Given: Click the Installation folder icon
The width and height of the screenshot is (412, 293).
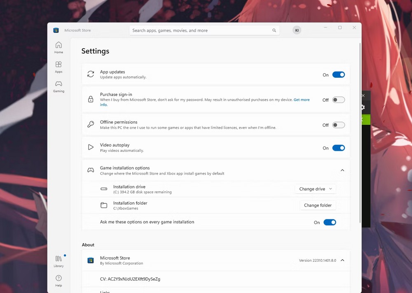Looking at the screenshot, I should [104, 205].
